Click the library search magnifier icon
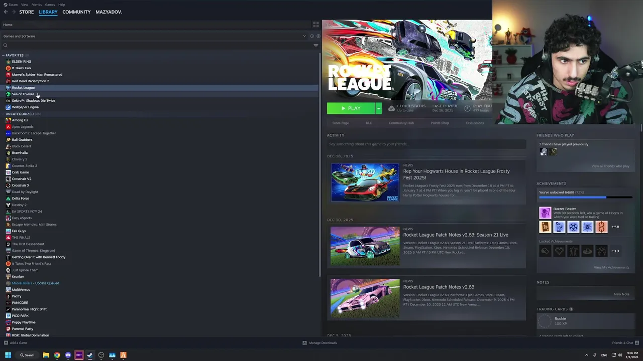 click(x=6, y=46)
